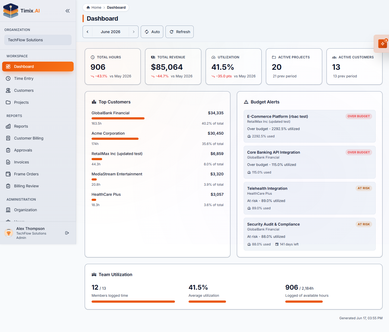Click the Refresh button
The height and width of the screenshot is (332, 389).
tap(180, 32)
